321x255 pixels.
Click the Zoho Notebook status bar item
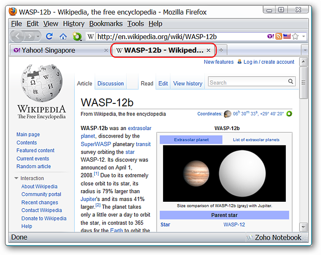(274, 237)
